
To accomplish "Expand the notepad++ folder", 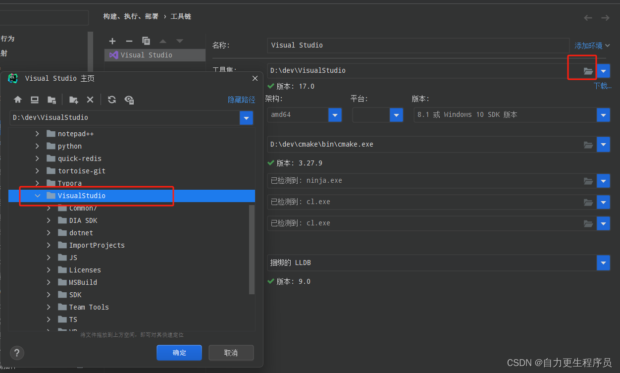I will [x=37, y=134].
